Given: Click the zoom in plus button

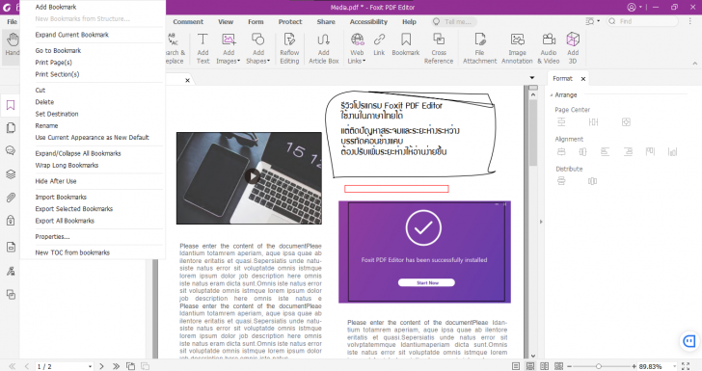Looking at the screenshot, I should pyautogui.click(x=634, y=366).
